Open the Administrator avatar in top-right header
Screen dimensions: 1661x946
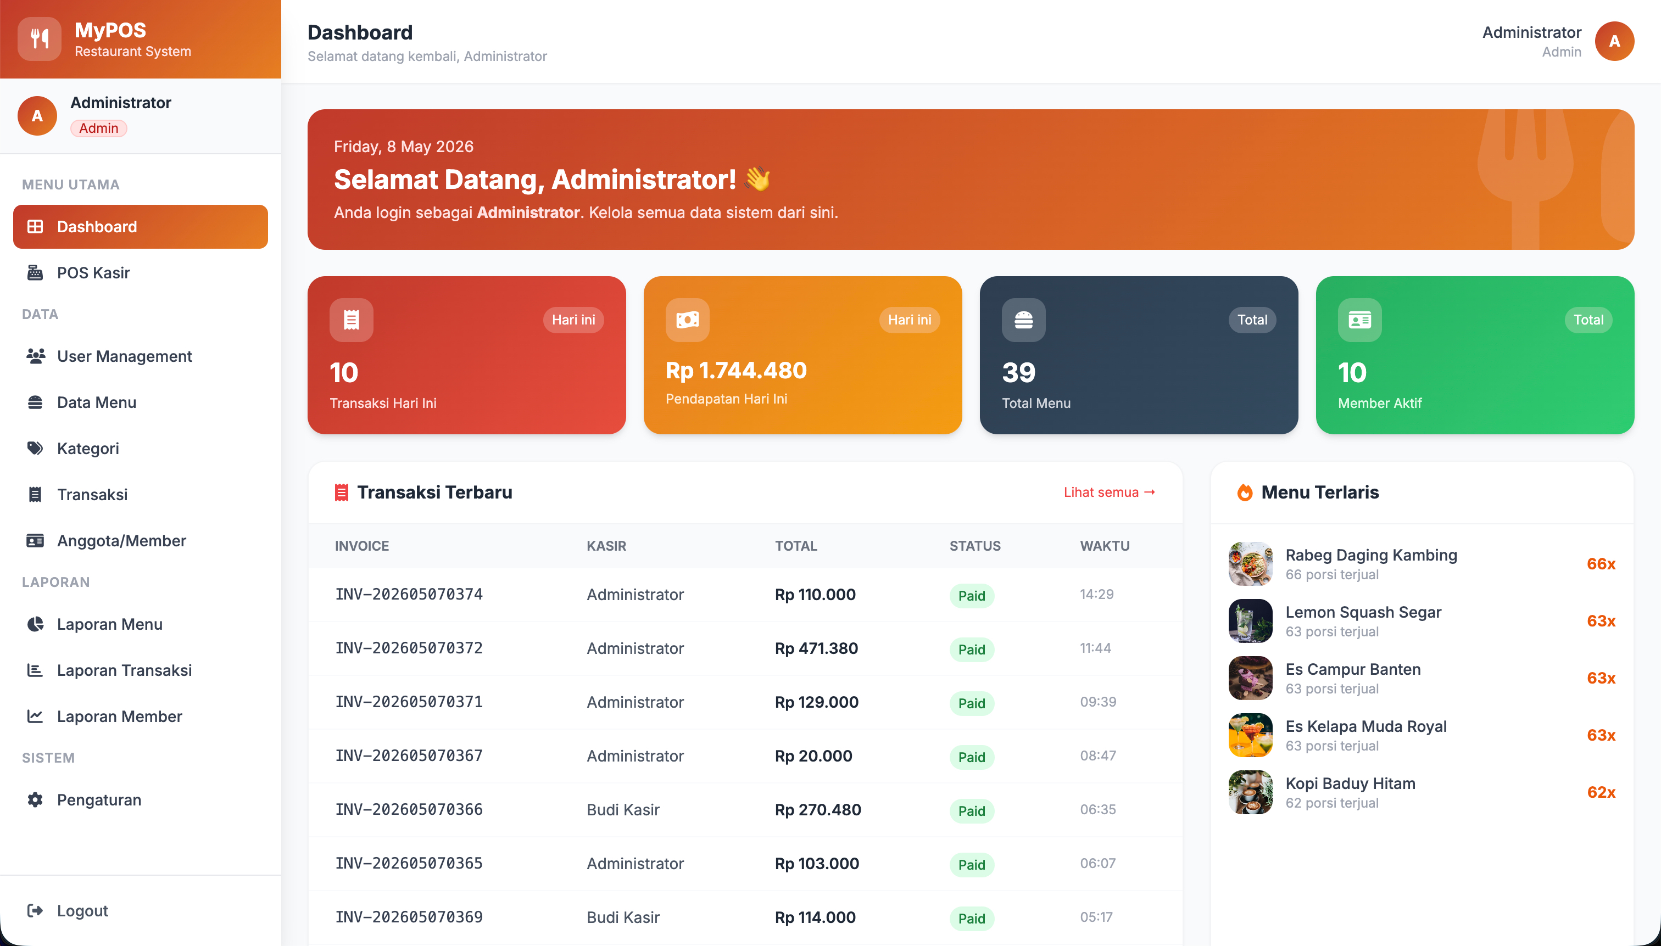point(1614,41)
